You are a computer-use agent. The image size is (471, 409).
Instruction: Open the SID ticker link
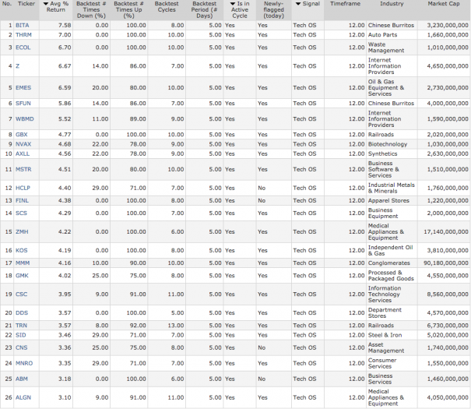pyautogui.click(x=21, y=335)
